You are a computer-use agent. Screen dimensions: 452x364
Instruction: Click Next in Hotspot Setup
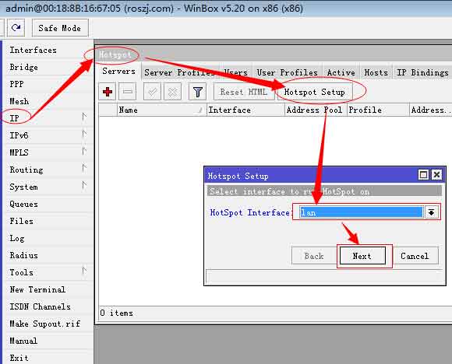click(x=362, y=256)
